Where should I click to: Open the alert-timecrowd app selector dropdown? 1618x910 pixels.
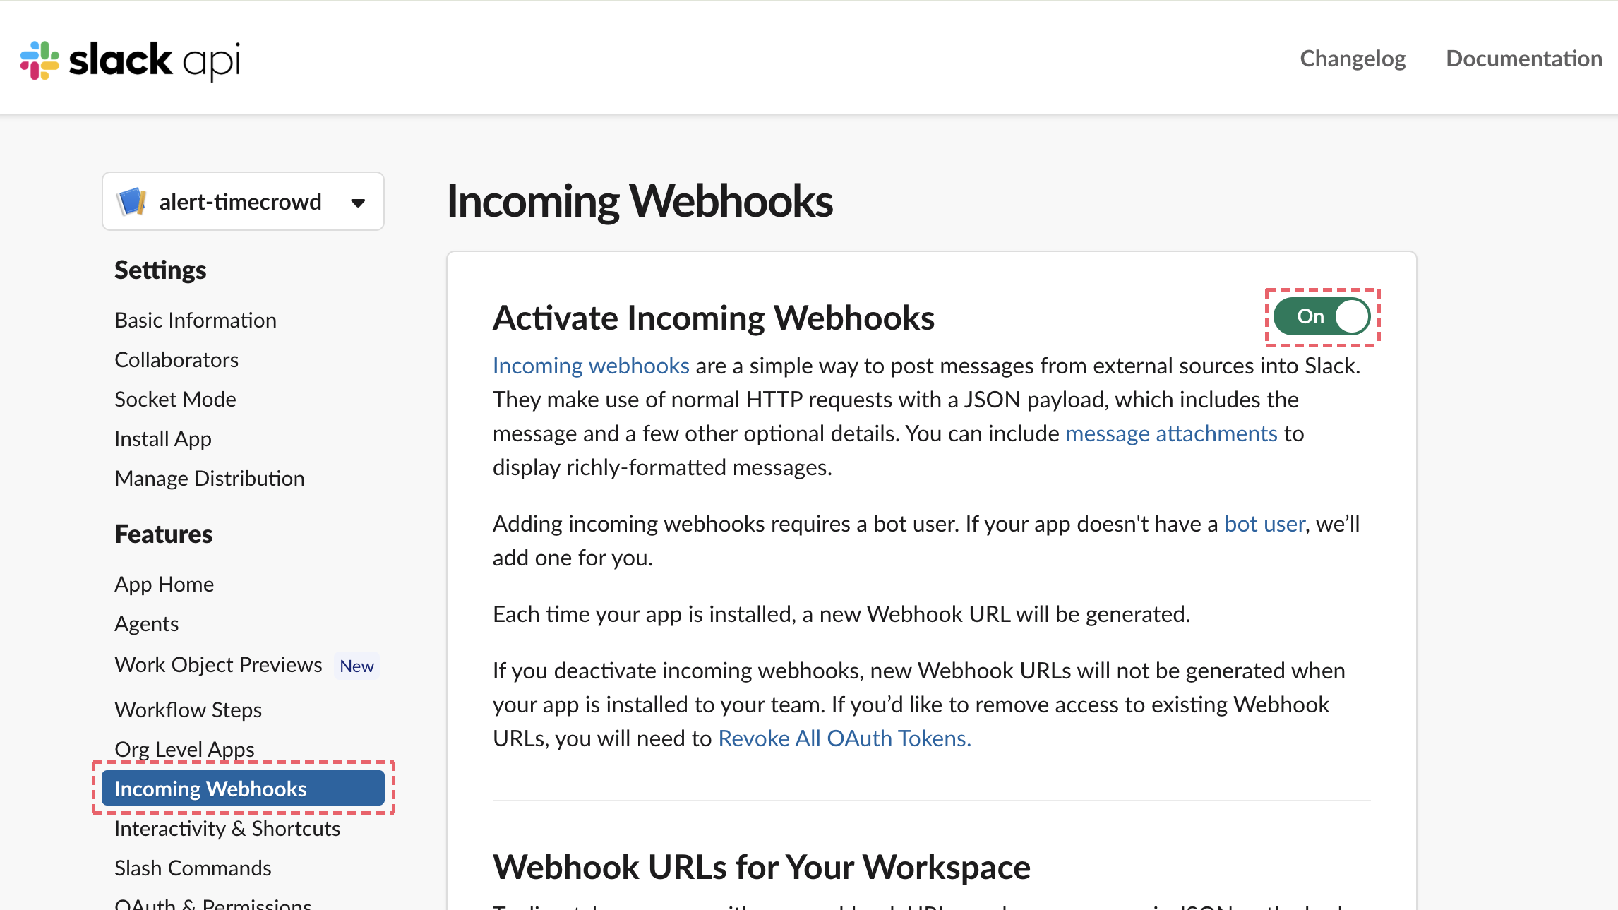(243, 201)
